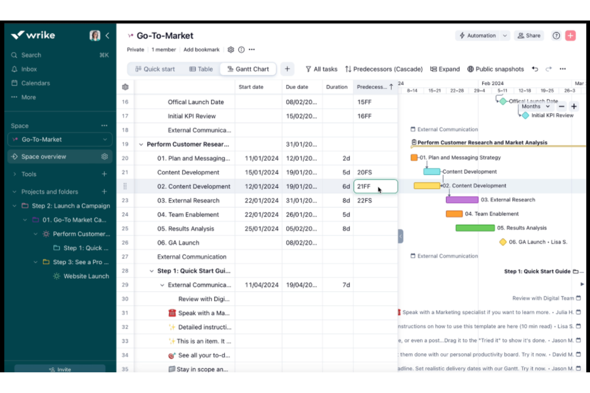
Task: Click the Add bookmark link
Action: click(x=201, y=49)
